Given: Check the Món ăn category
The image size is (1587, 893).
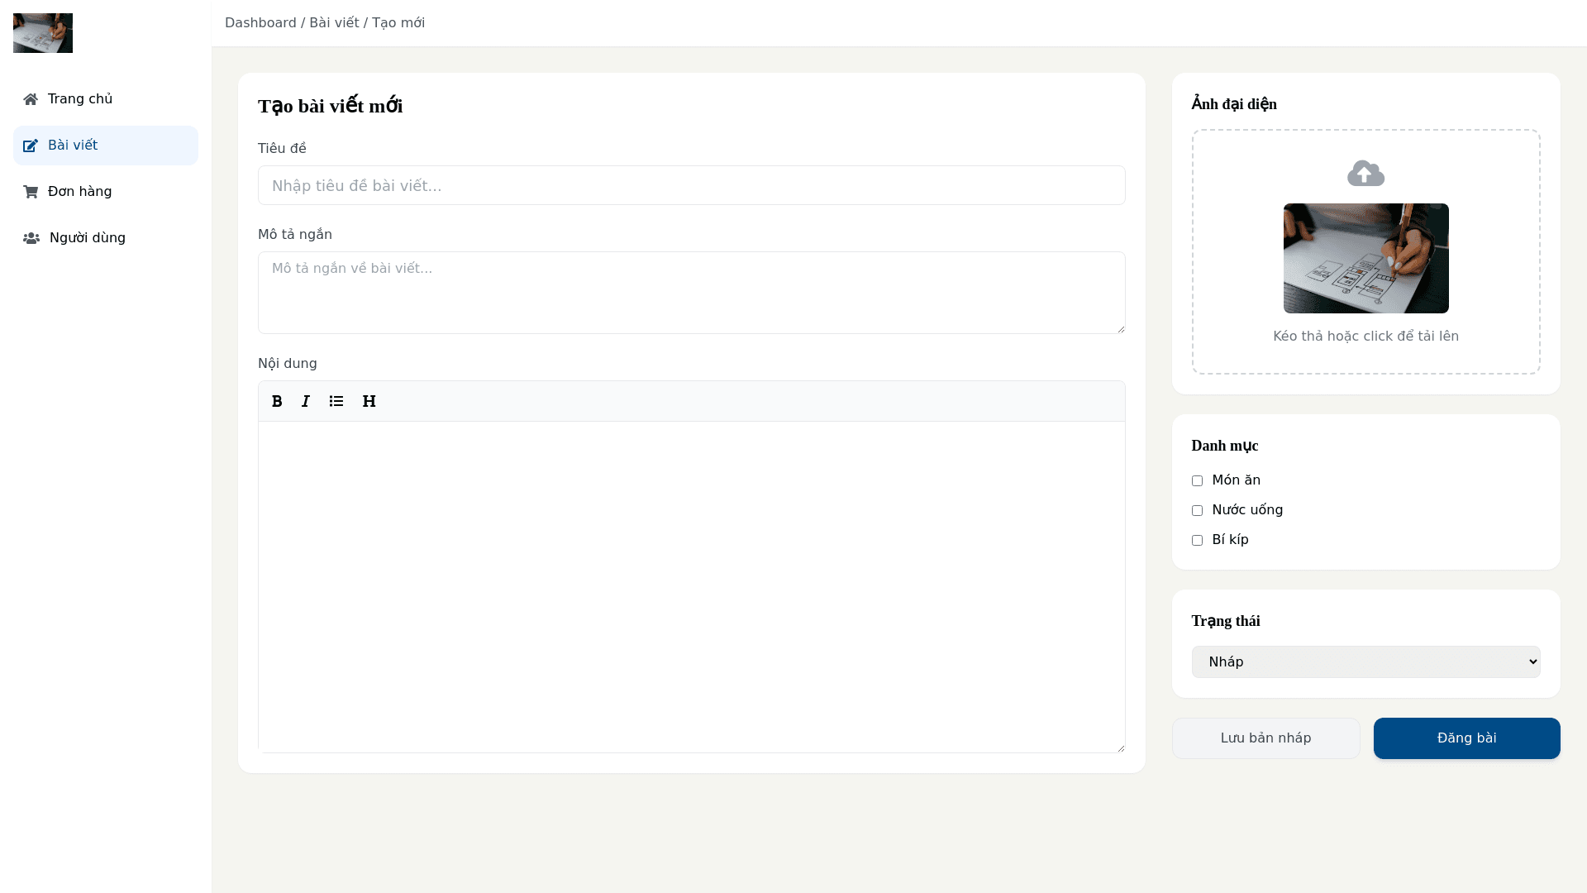Looking at the screenshot, I should pos(1197,480).
